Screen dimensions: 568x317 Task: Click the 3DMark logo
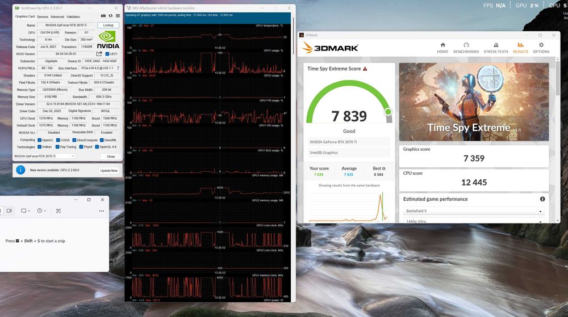tap(330, 48)
